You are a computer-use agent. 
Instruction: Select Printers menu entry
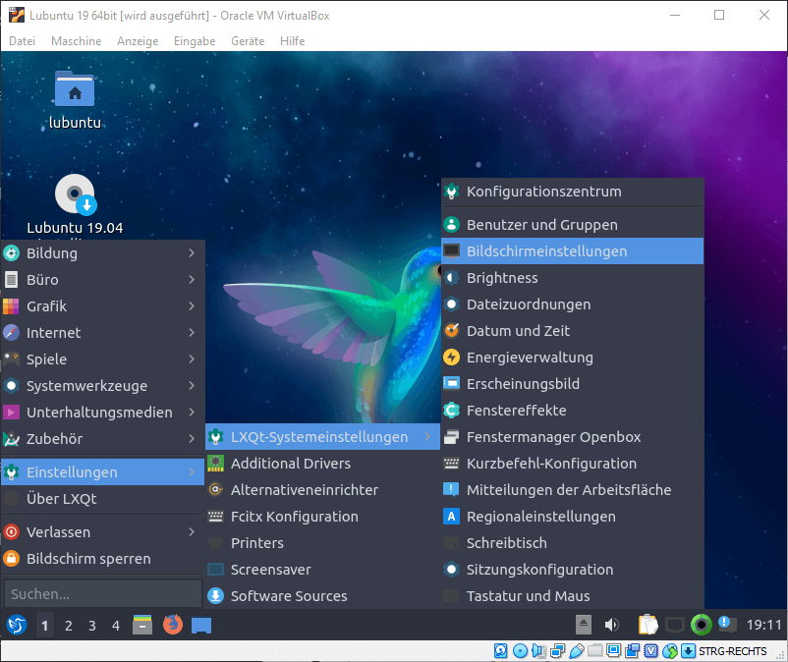pyautogui.click(x=322, y=543)
